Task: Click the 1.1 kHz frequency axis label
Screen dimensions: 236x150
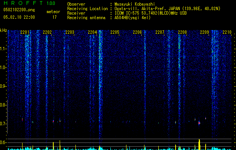Action: (3, 49)
